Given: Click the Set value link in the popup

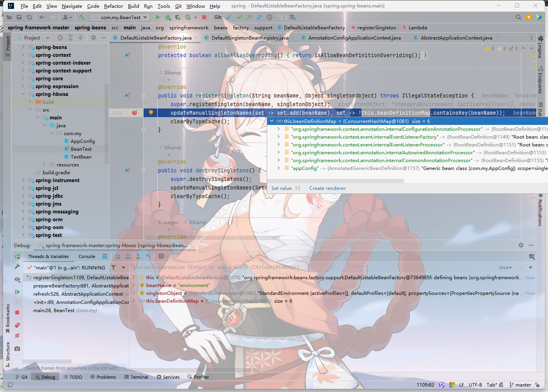Looking at the screenshot, I should tap(282, 188).
